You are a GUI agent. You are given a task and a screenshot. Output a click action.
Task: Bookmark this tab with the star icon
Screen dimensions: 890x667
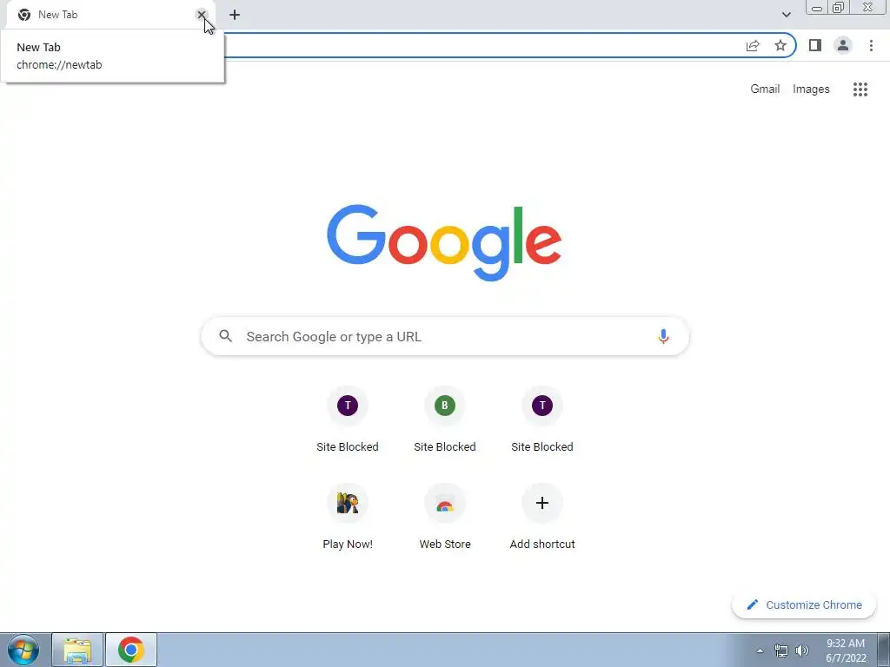[x=780, y=45]
